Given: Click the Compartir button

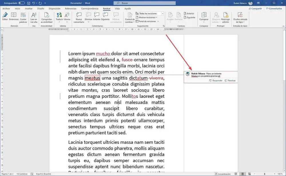Looking at the screenshot, I should pyautogui.click(x=255, y=9).
